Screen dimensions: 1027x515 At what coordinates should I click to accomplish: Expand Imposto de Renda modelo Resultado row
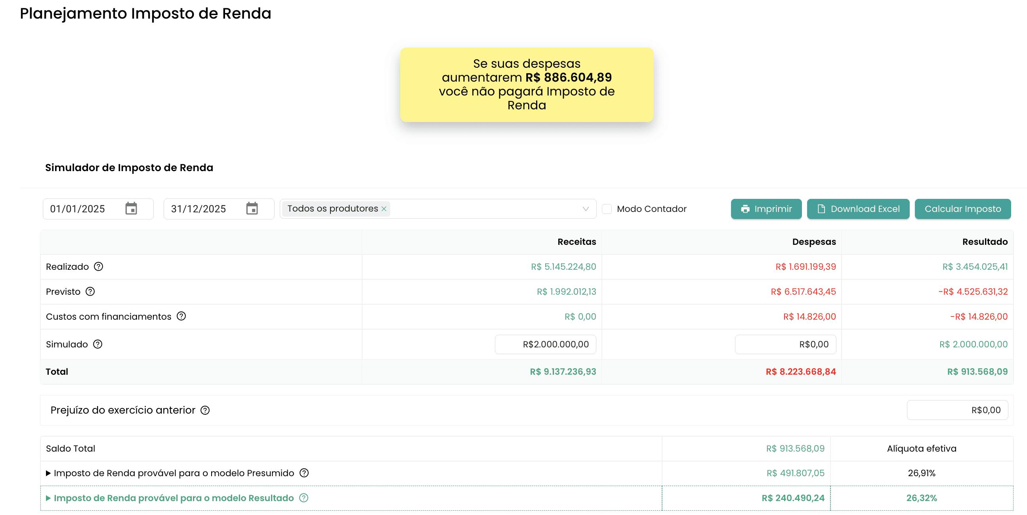(48, 498)
